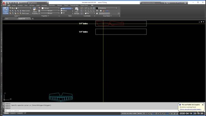
Task: Open the Insert ribbon tab
Action: 38,5
